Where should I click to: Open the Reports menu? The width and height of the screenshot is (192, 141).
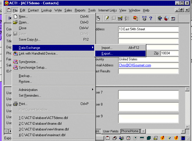pos(80,10)
